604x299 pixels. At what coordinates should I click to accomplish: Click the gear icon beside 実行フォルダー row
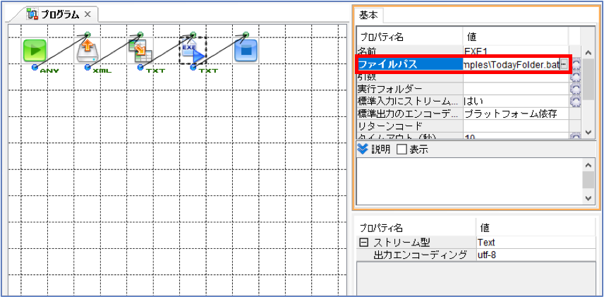click(575, 90)
